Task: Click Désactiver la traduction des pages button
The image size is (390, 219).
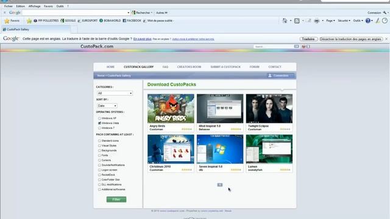Action: tap(351, 39)
